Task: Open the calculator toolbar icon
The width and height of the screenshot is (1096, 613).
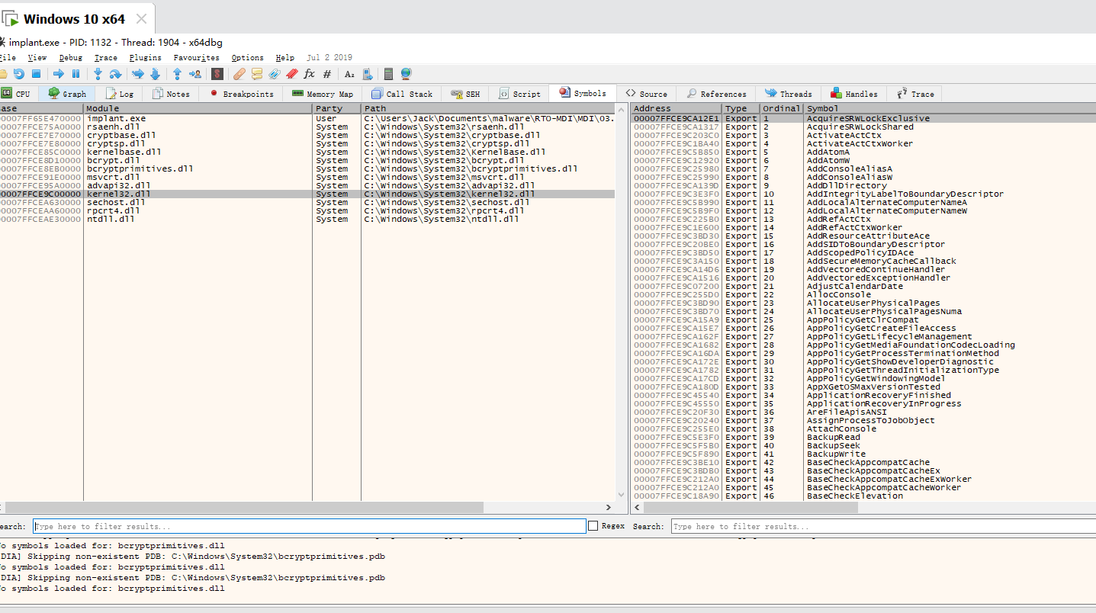Action: [388, 74]
